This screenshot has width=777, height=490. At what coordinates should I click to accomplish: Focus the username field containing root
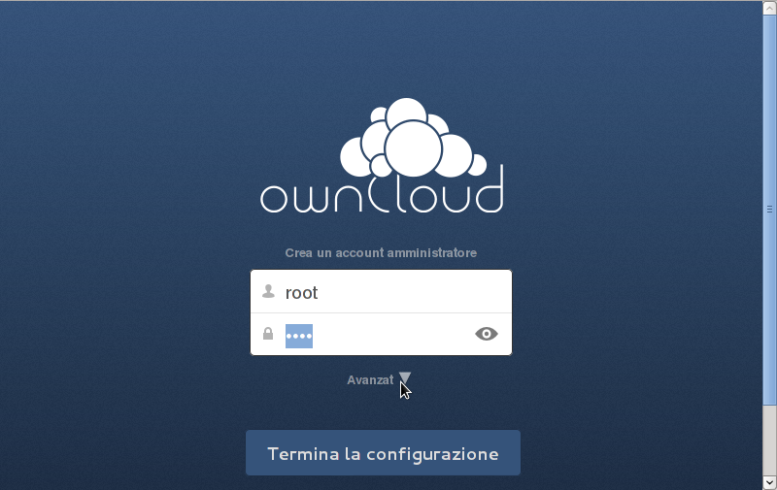tap(388, 292)
